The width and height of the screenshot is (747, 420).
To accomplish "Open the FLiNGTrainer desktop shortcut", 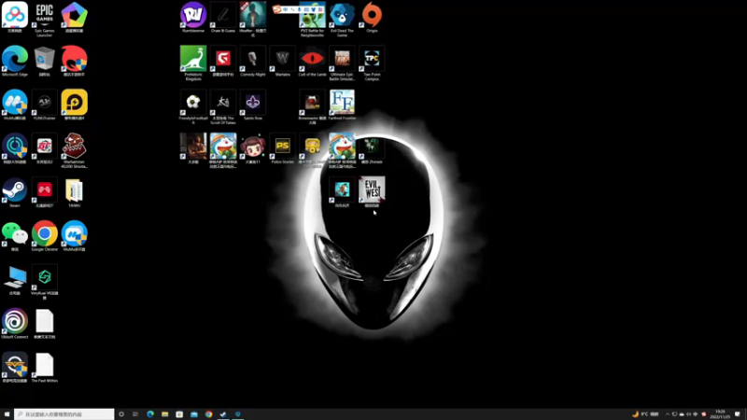I will pyautogui.click(x=44, y=103).
